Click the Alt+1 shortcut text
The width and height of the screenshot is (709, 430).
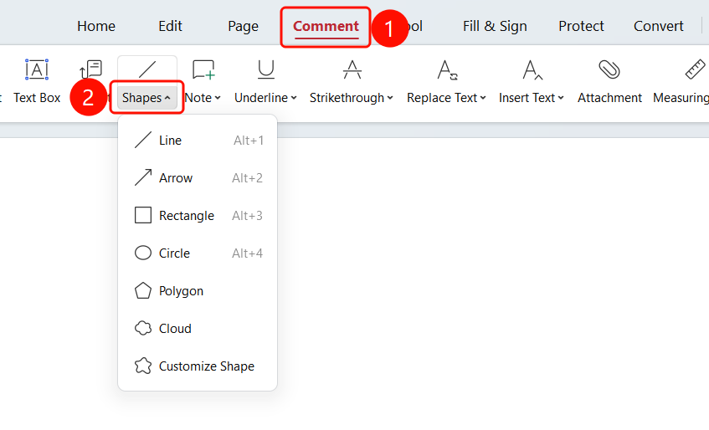tap(249, 141)
